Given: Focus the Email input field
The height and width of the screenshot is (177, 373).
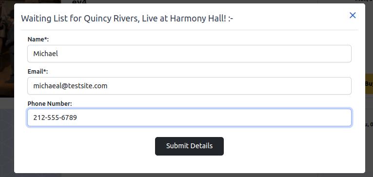Looking at the screenshot, I should point(189,86).
